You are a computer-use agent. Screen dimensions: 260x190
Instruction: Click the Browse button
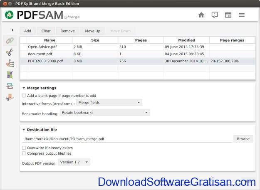243,139
